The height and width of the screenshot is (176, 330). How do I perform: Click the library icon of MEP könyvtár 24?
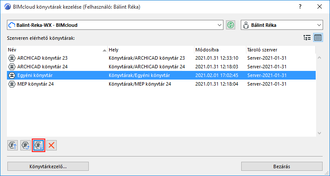(12, 84)
